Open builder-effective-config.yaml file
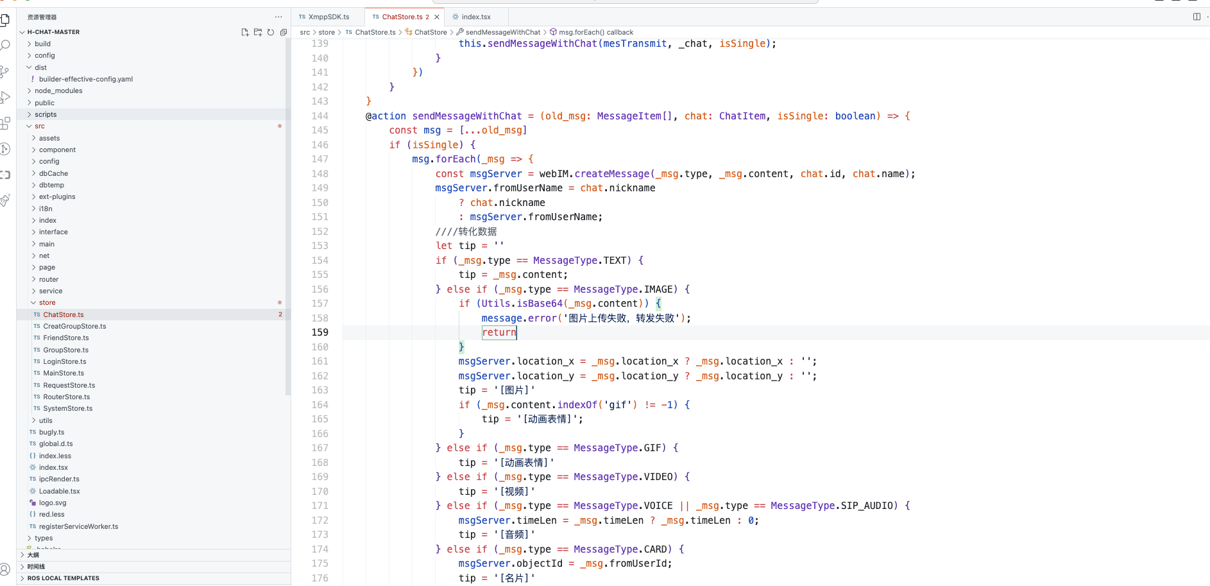Image resolution: width=1210 pixels, height=586 pixels. coord(154,79)
